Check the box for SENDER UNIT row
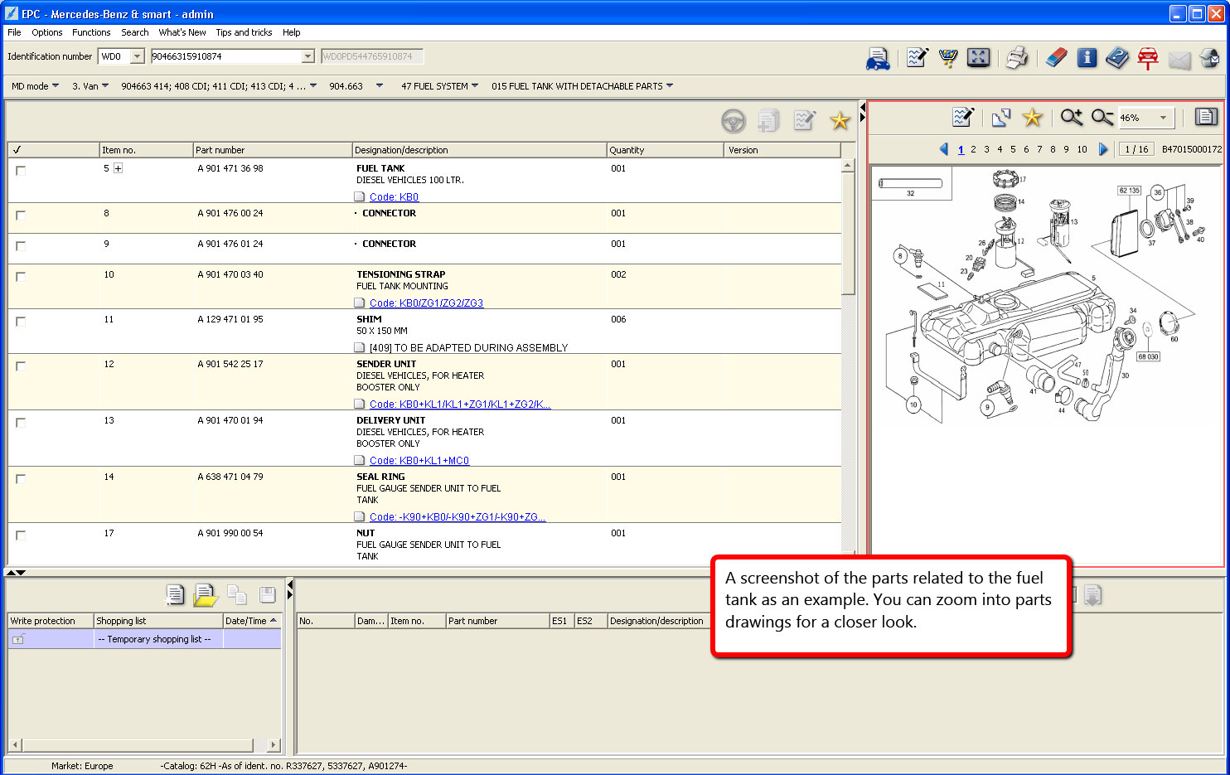This screenshot has width=1230, height=775. coord(21,366)
